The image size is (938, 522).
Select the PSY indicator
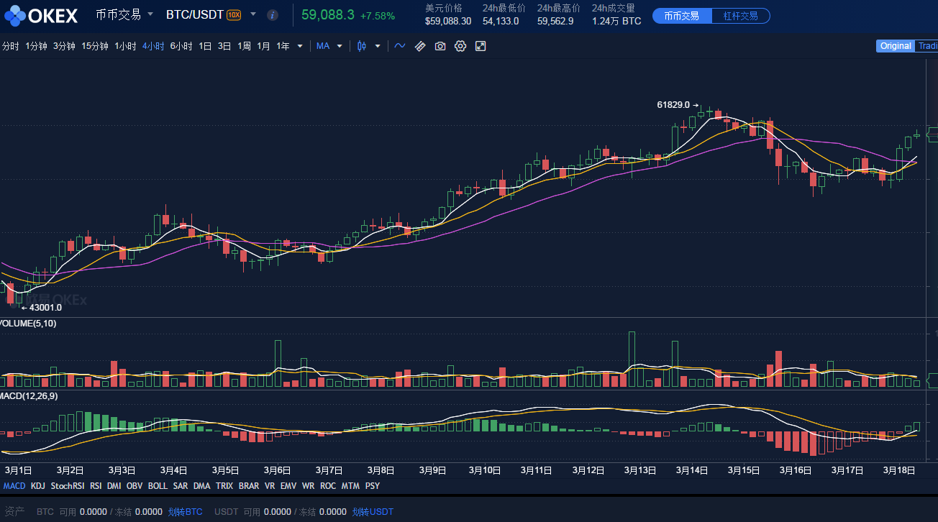tap(372, 486)
